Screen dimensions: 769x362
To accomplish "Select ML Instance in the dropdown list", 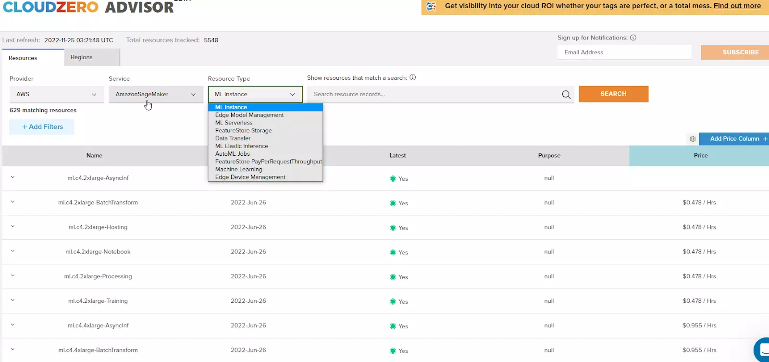I will click(x=265, y=107).
